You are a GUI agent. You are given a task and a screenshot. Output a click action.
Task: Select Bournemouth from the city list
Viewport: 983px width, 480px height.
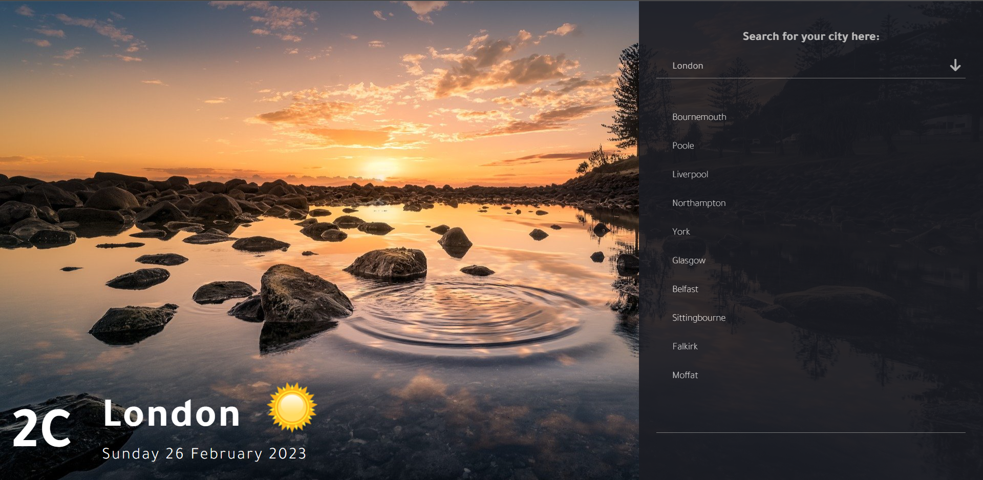click(699, 117)
